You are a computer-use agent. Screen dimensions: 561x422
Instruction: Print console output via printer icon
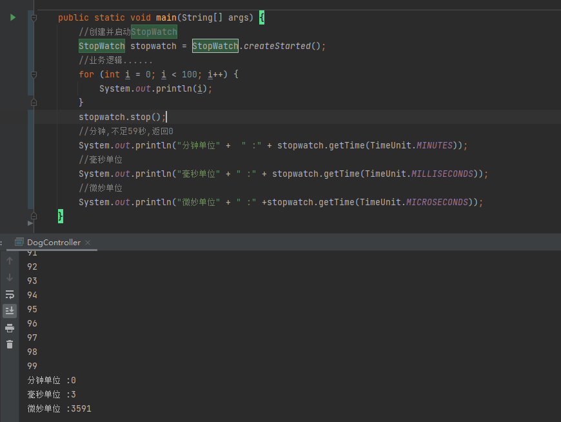click(10, 328)
